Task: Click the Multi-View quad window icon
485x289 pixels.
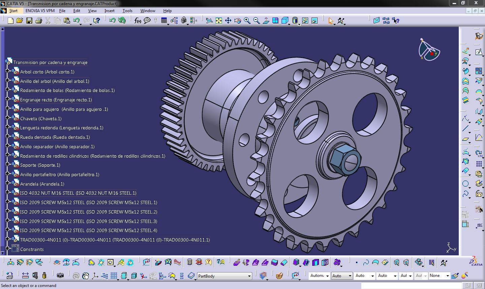Action: pyautogui.click(x=275, y=21)
